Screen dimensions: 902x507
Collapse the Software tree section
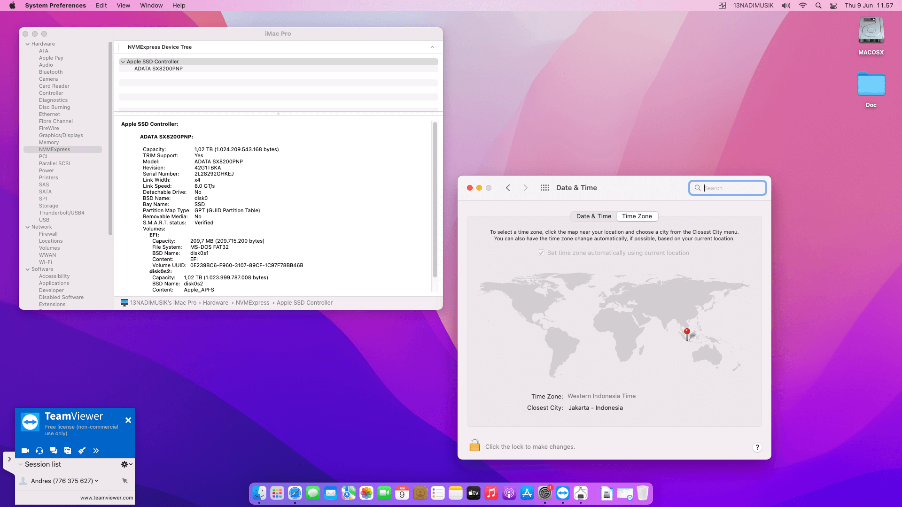pos(28,269)
